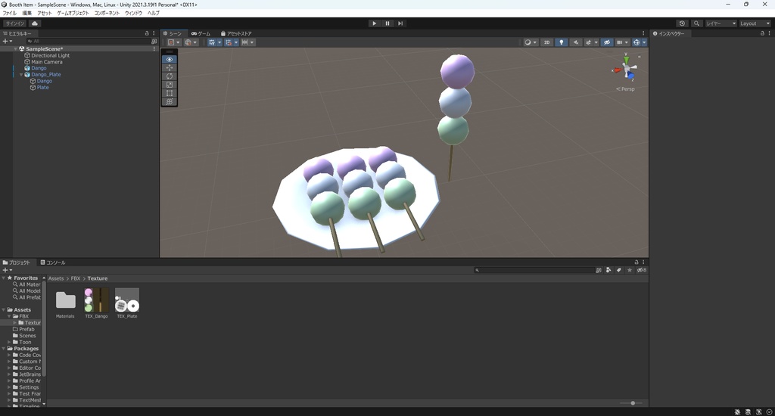The height and width of the screenshot is (416, 775).
Task: Open the global search magnifier icon
Action: pos(696,23)
